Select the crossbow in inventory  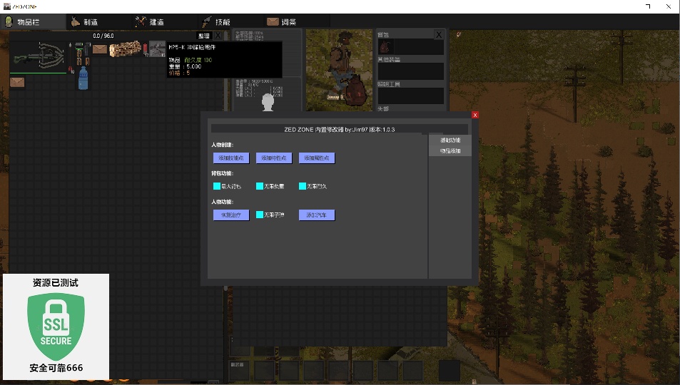(38, 56)
